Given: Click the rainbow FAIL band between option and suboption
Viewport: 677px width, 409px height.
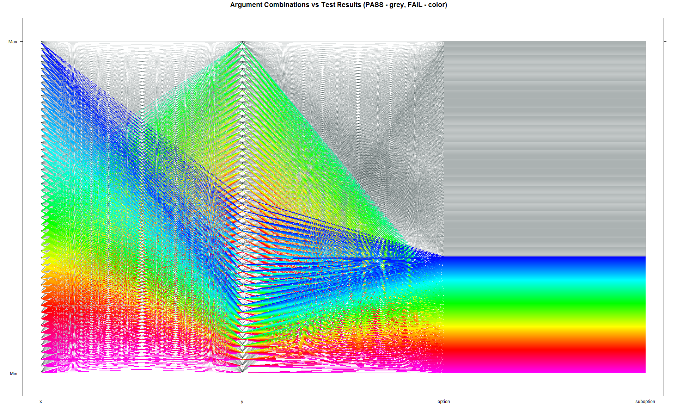Looking at the screenshot, I should (545, 315).
